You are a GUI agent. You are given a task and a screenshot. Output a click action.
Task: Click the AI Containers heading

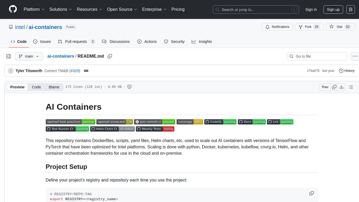(x=73, y=107)
